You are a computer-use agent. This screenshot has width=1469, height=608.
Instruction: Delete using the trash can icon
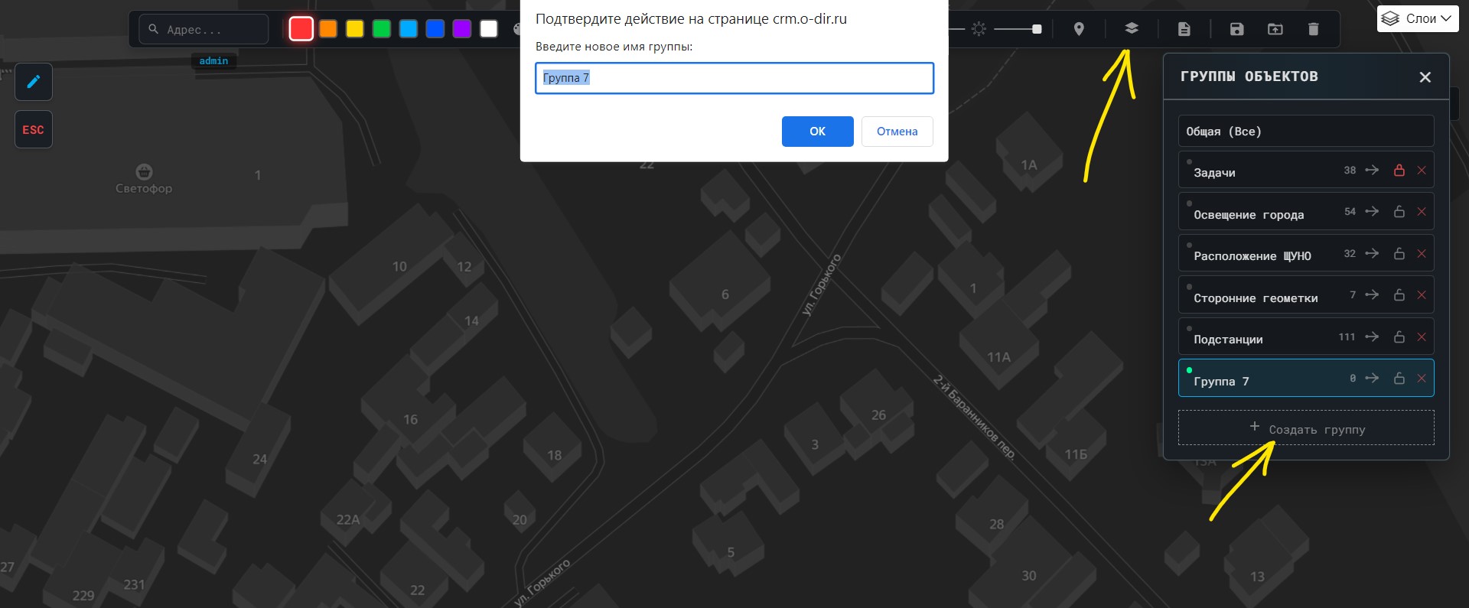(1313, 29)
